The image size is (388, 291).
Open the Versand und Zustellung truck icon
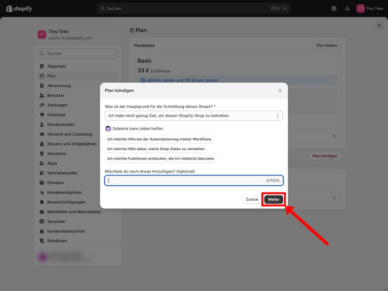42,134
